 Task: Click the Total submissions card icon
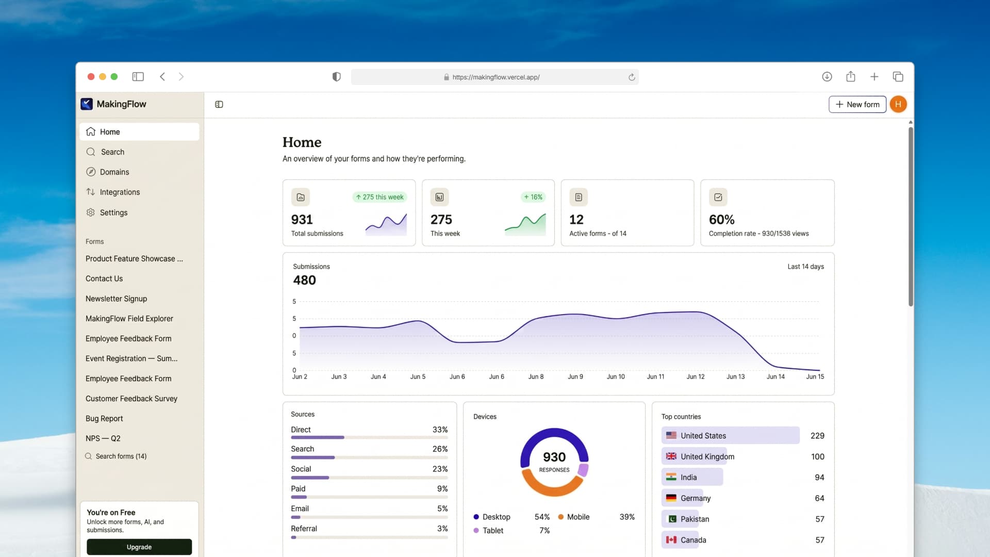[301, 197]
